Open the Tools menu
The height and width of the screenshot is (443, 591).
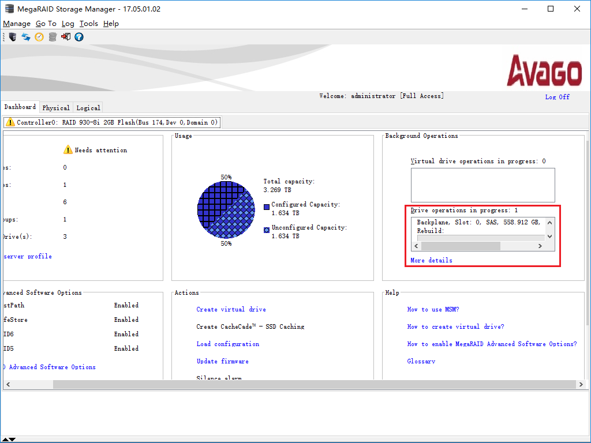[x=89, y=24]
